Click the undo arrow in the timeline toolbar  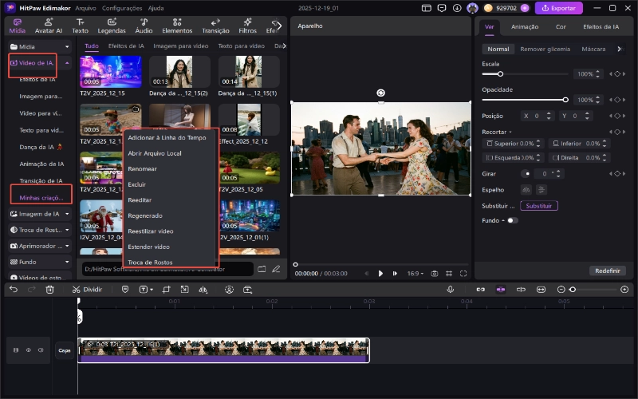[14, 289]
